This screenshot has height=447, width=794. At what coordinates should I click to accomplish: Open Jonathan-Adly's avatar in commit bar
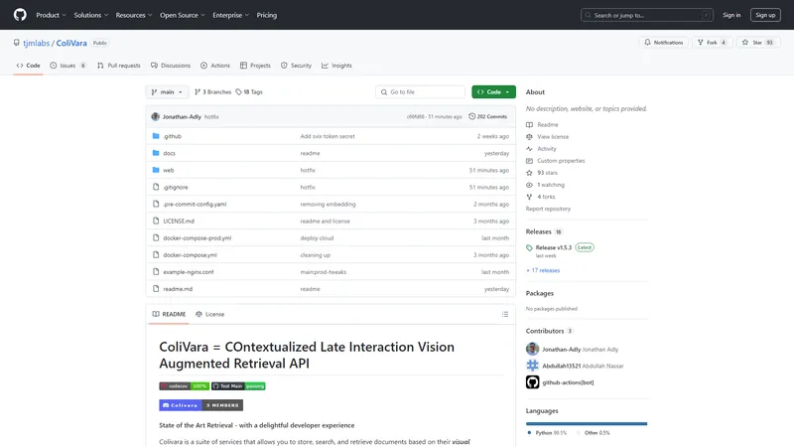pyautogui.click(x=156, y=116)
